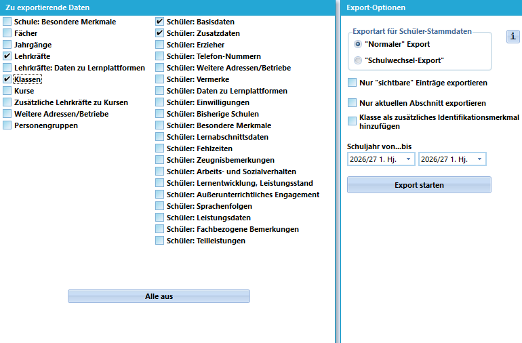Tick Klasse als zusätzliches Identifikationsmerkmal hinzufügen

pyautogui.click(x=352, y=121)
